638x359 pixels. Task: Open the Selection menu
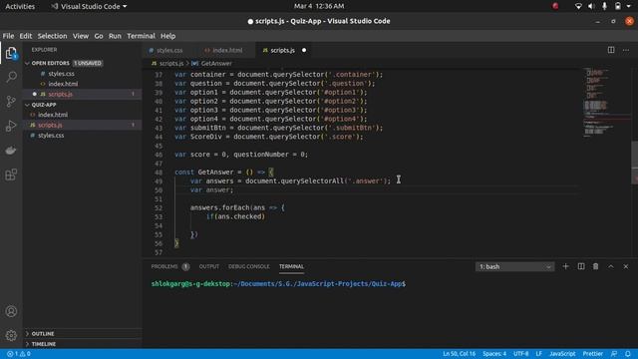pos(52,36)
